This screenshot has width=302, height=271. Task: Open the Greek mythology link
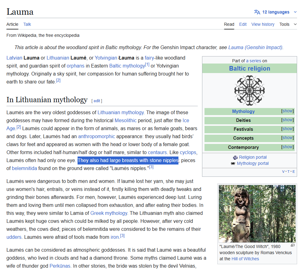109,213
